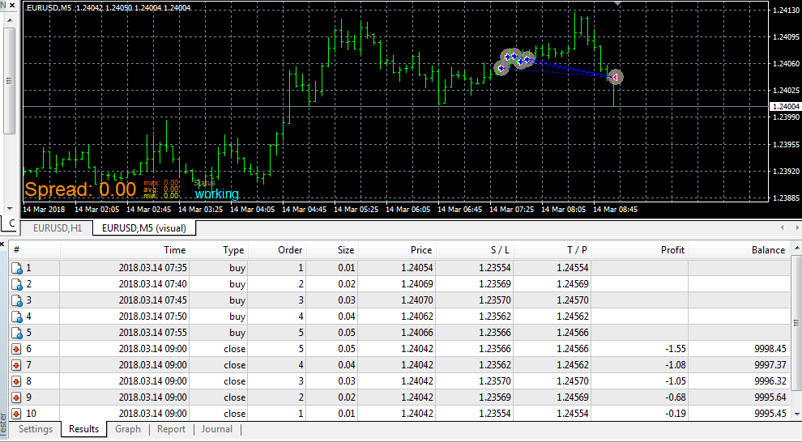Click the buy order icon in row 5
The height and width of the screenshot is (442, 802).
pos(16,334)
